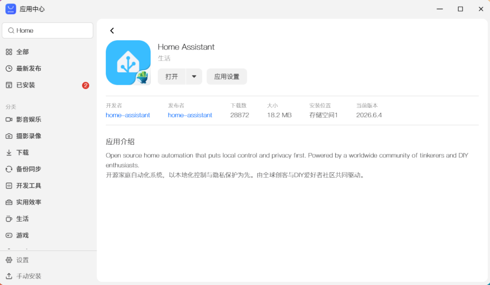Click the 应用中心 window title
Viewport: 490px width, 285px height.
pos(32,9)
